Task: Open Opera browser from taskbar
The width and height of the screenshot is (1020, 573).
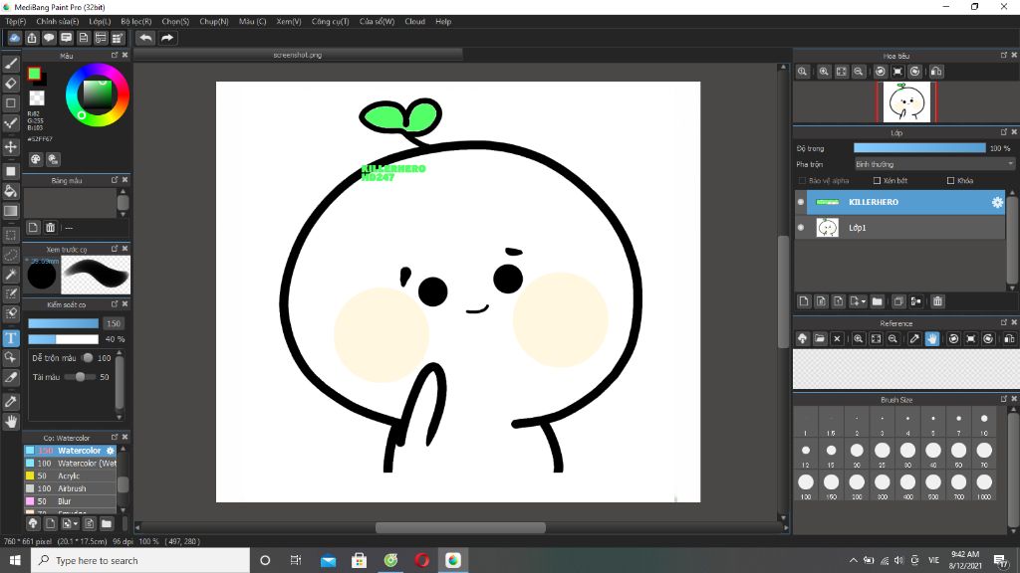Action: [x=421, y=560]
